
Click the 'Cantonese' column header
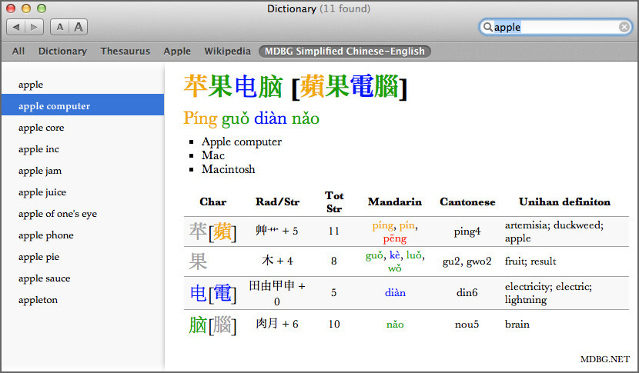tap(467, 202)
